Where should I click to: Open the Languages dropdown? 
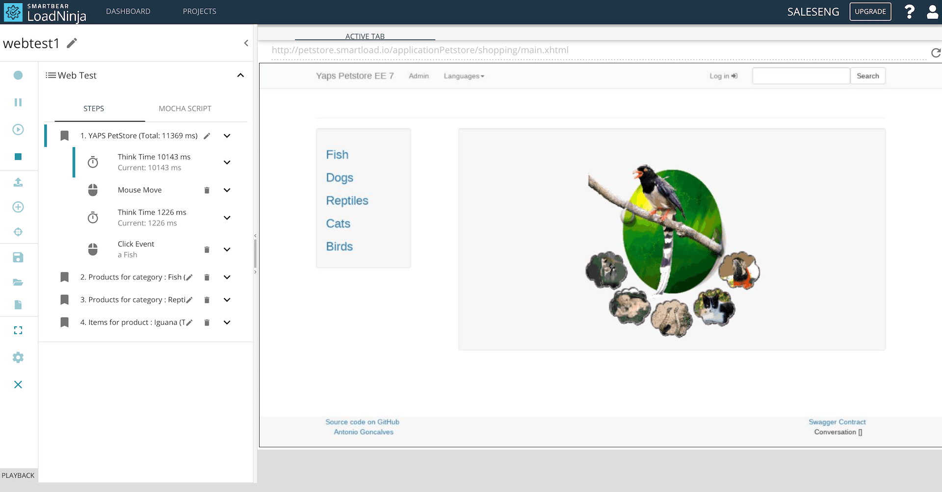(x=464, y=76)
